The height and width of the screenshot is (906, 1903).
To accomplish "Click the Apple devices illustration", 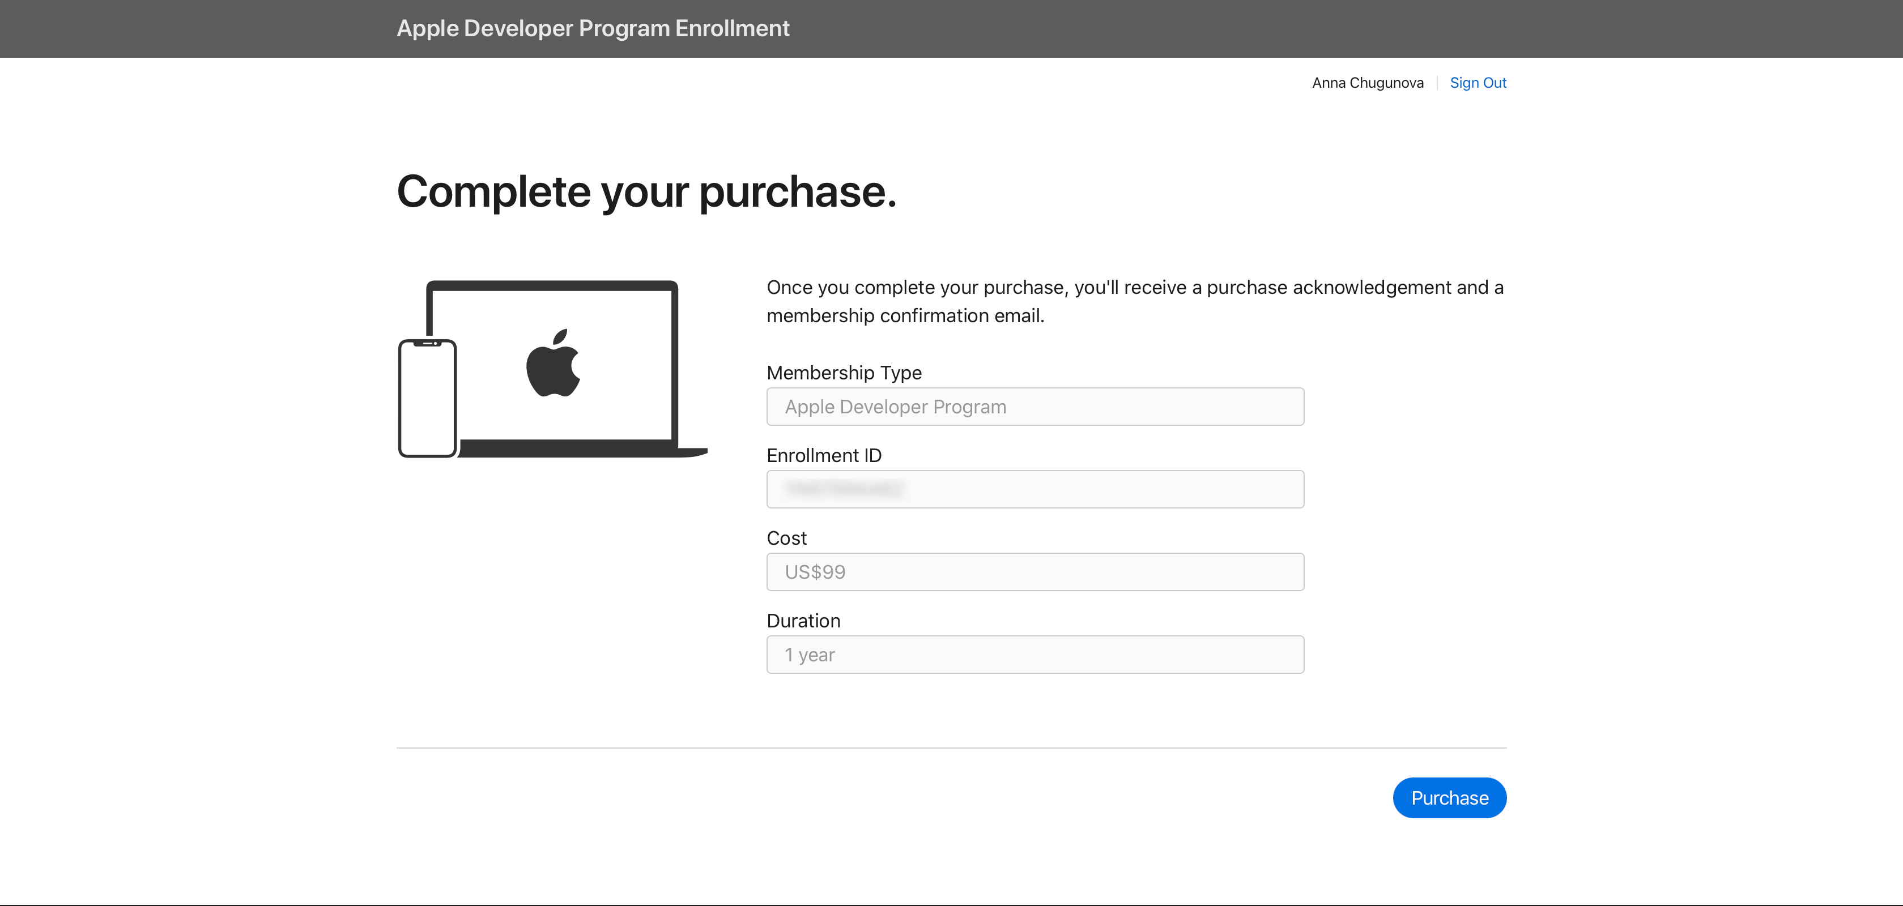I will coord(552,369).
